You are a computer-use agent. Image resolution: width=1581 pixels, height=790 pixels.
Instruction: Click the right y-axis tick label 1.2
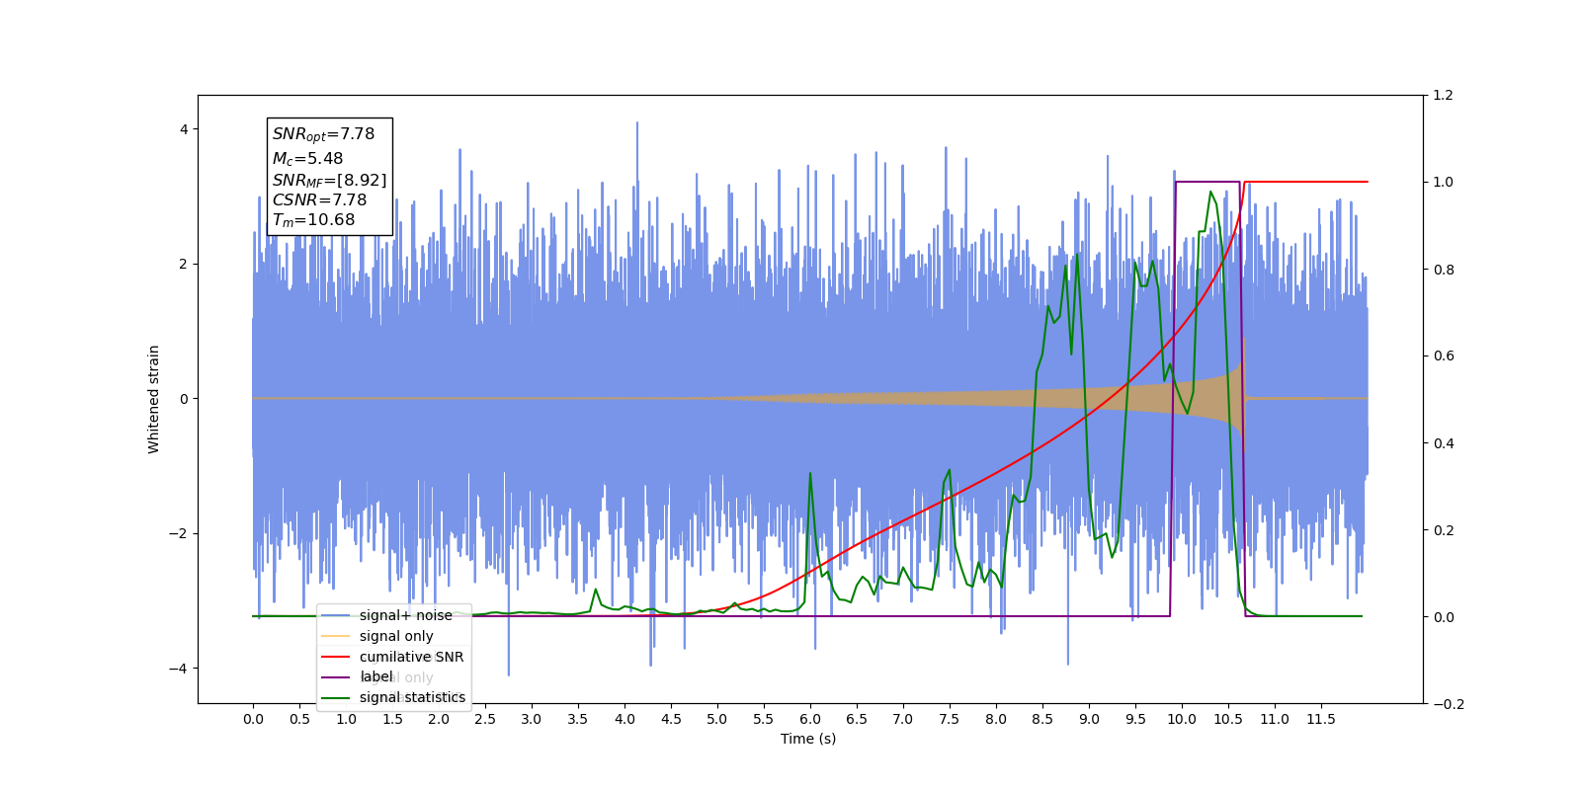(1444, 96)
